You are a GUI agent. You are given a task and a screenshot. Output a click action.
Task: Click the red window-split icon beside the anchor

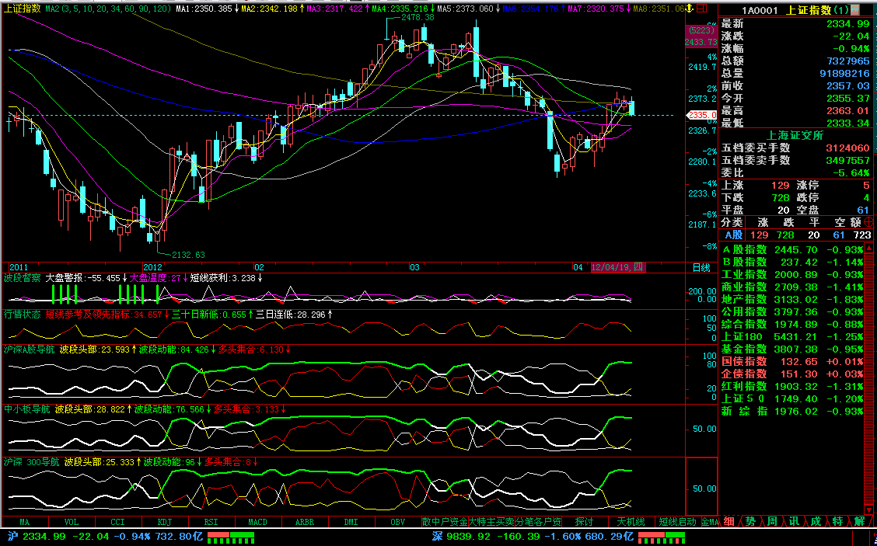point(701,9)
